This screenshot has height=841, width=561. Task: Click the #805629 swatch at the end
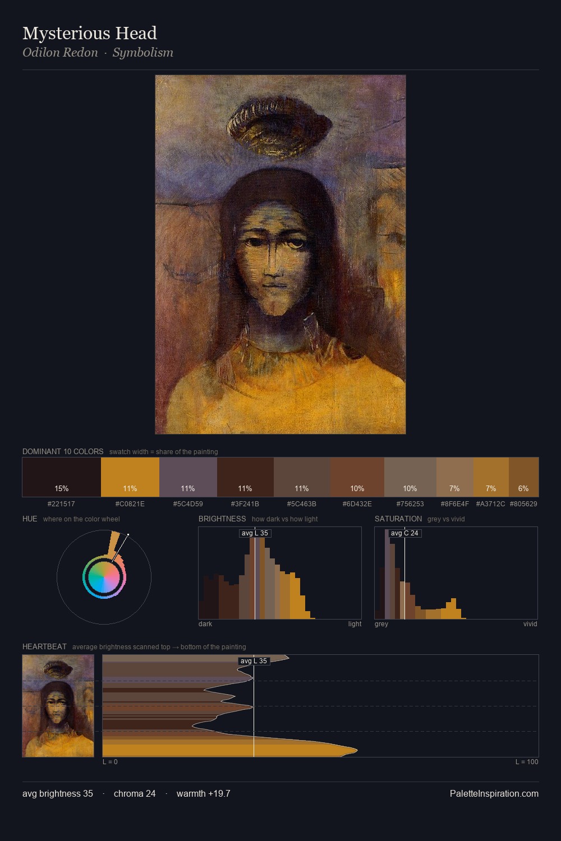(523, 477)
